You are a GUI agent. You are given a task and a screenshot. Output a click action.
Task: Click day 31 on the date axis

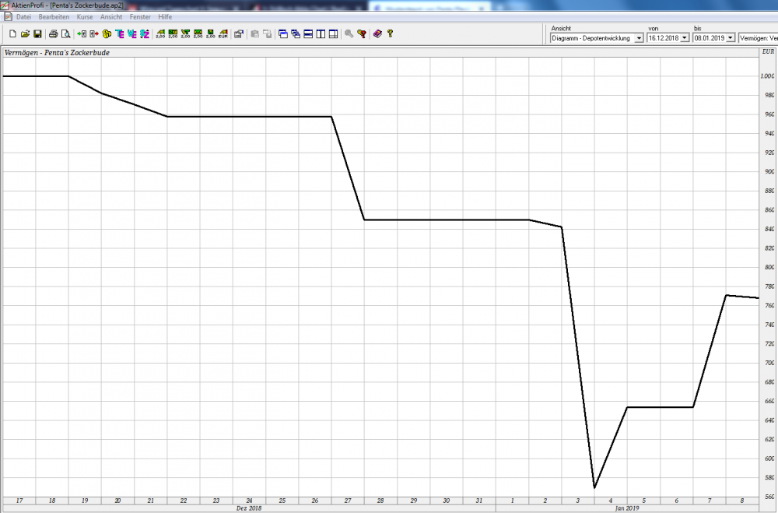479,501
